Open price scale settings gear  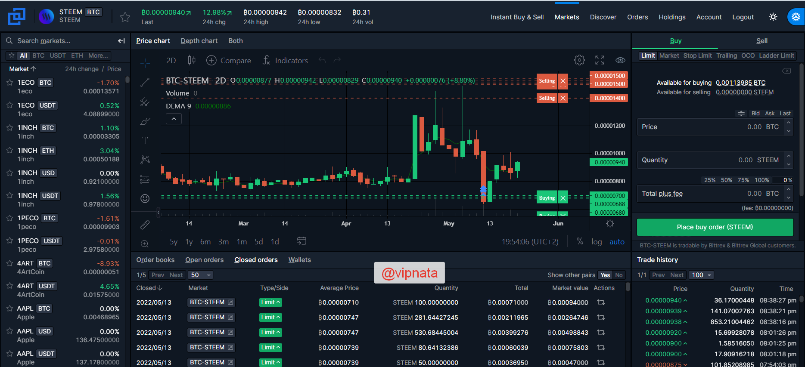pyautogui.click(x=610, y=223)
